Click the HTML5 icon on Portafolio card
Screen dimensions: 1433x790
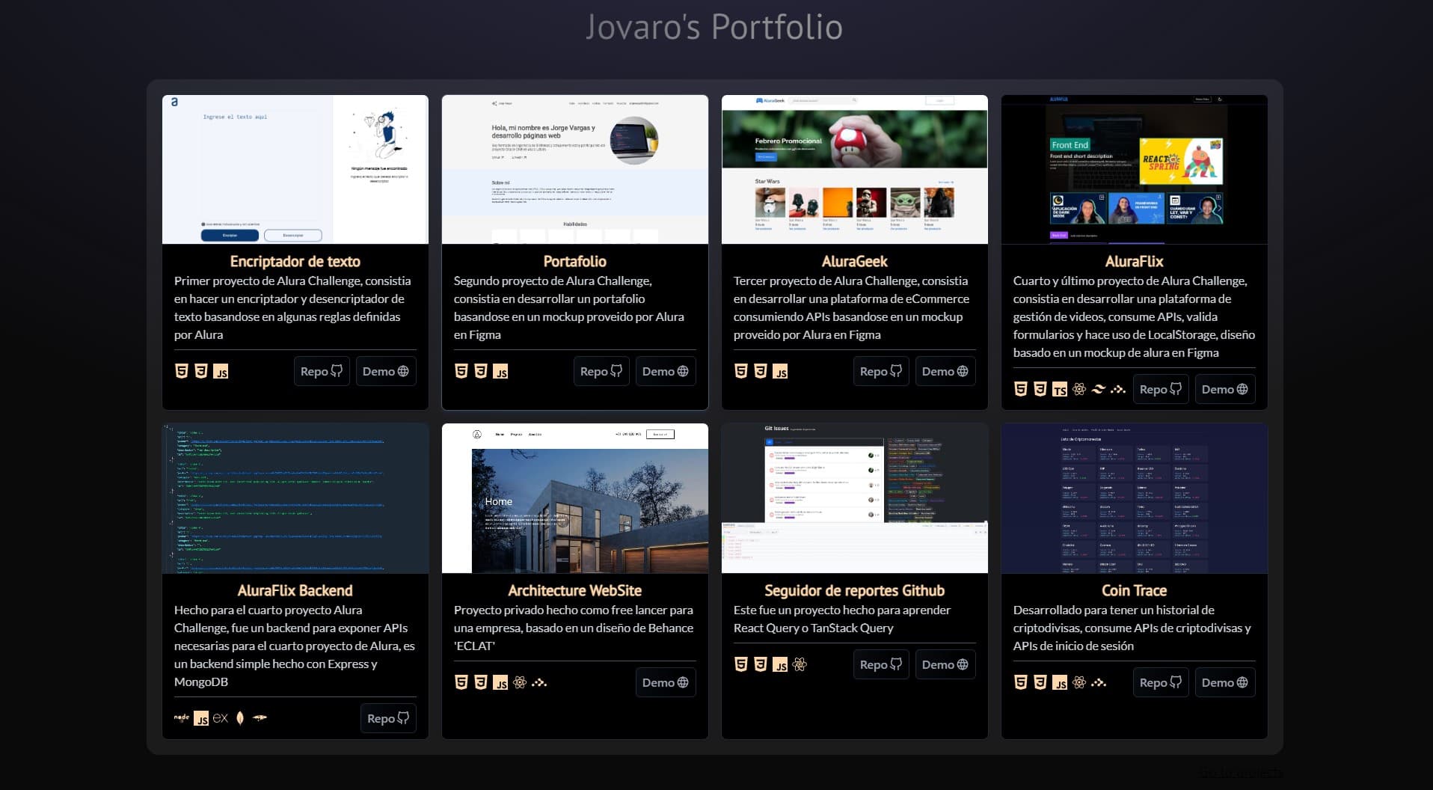461,371
